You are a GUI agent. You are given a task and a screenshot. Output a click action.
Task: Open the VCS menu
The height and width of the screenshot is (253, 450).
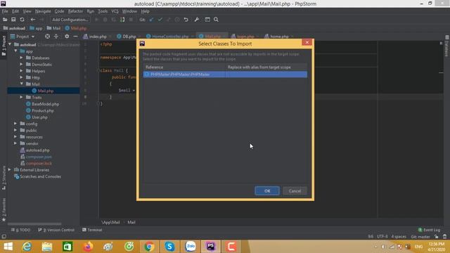coord(115,11)
